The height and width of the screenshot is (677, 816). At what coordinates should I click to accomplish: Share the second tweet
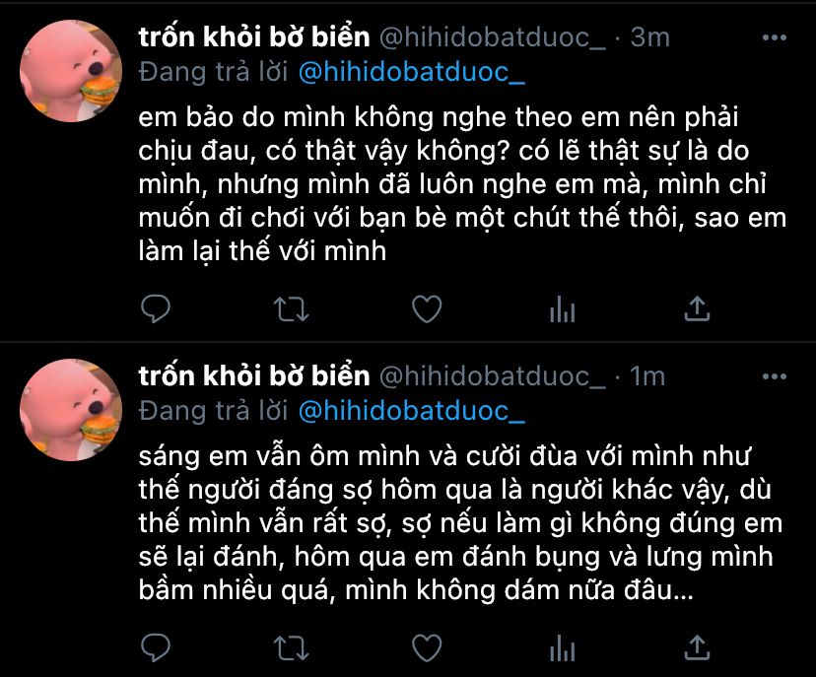coord(697,646)
